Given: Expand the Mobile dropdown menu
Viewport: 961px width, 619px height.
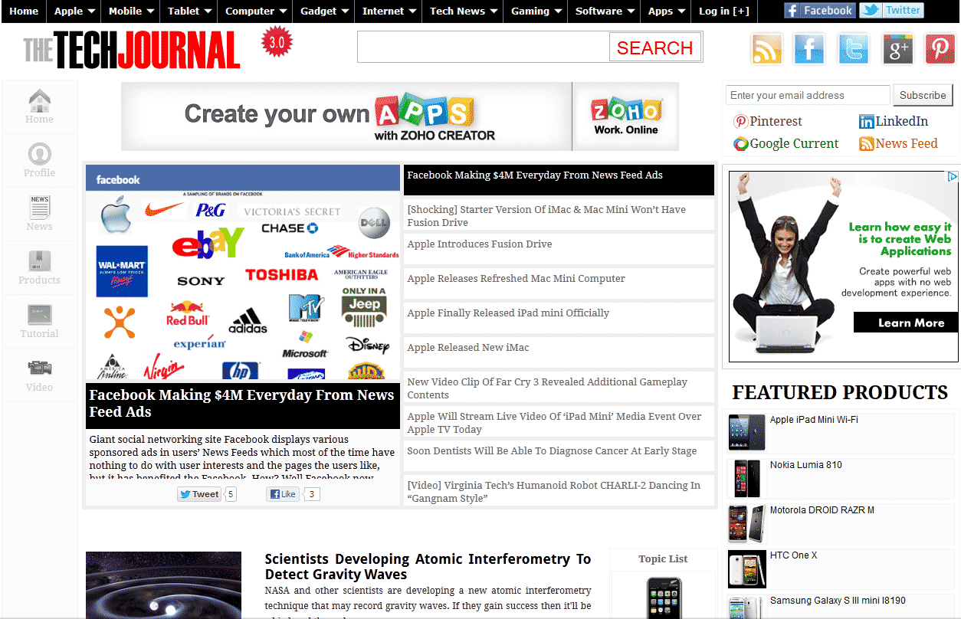Looking at the screenshot, I should 131,11.
